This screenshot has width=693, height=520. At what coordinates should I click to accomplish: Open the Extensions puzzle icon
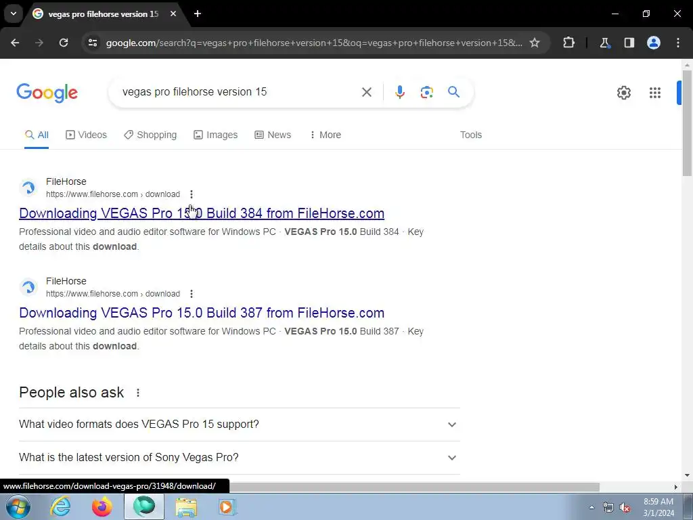(x=568, y=43)
